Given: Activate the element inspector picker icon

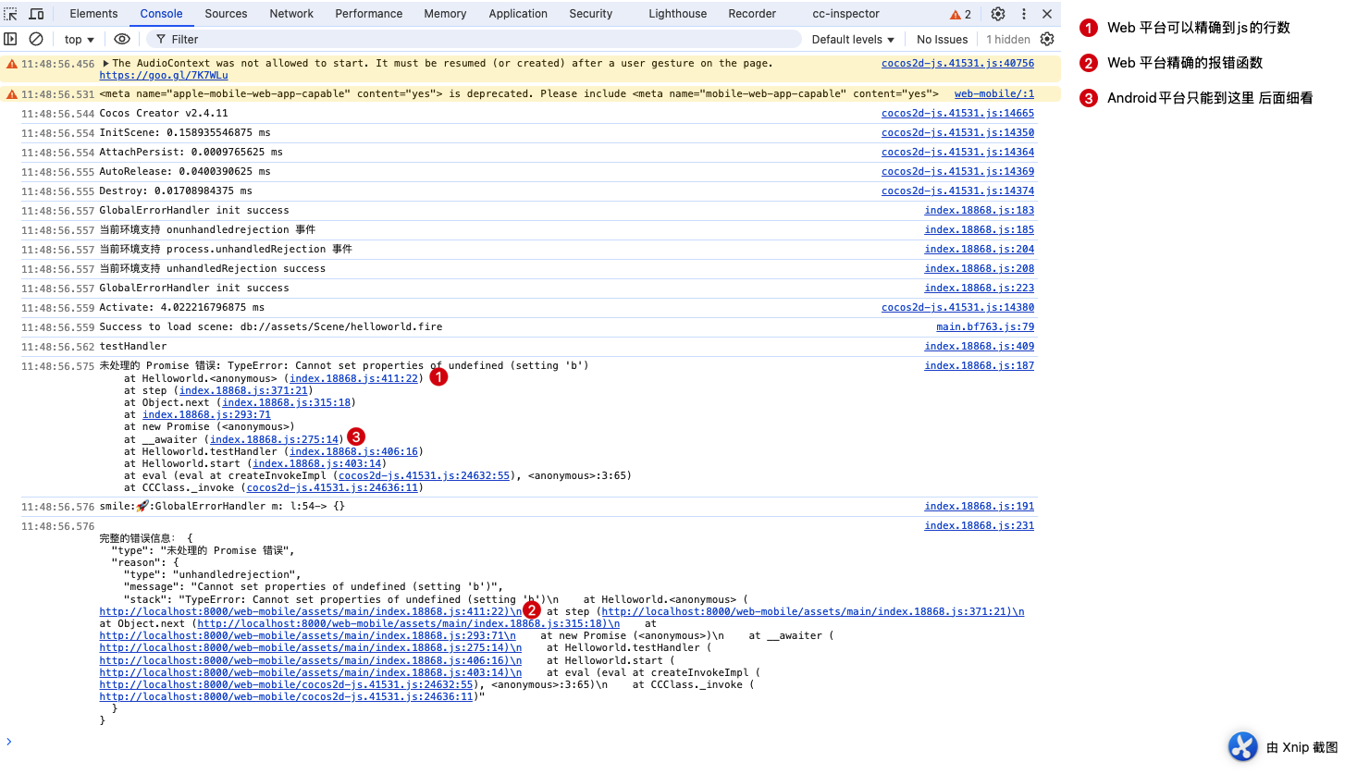Looking at the screenshot, I should pyautogui.click(x=11, y=14).
